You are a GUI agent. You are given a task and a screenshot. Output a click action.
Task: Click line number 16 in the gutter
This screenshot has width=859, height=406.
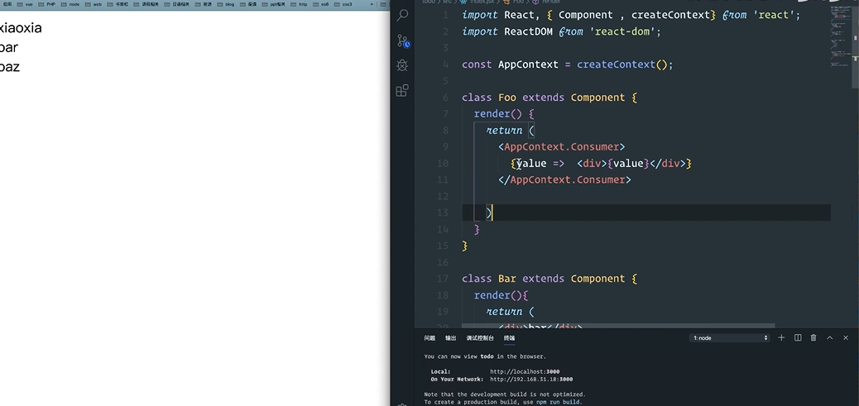click(443, 262)
